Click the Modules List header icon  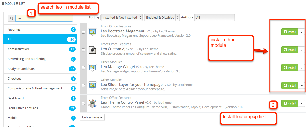(2, 4)
